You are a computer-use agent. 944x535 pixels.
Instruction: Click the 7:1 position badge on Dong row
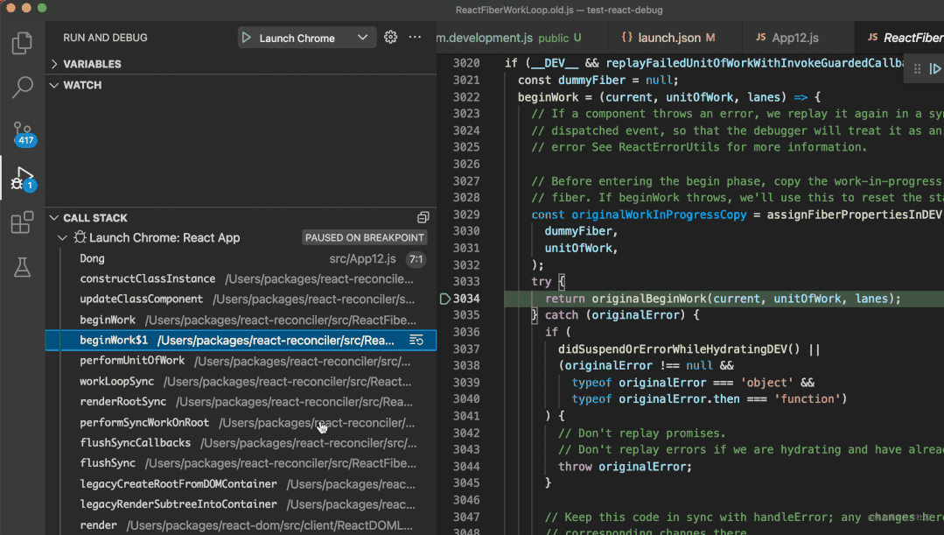(x=416, y=259)
